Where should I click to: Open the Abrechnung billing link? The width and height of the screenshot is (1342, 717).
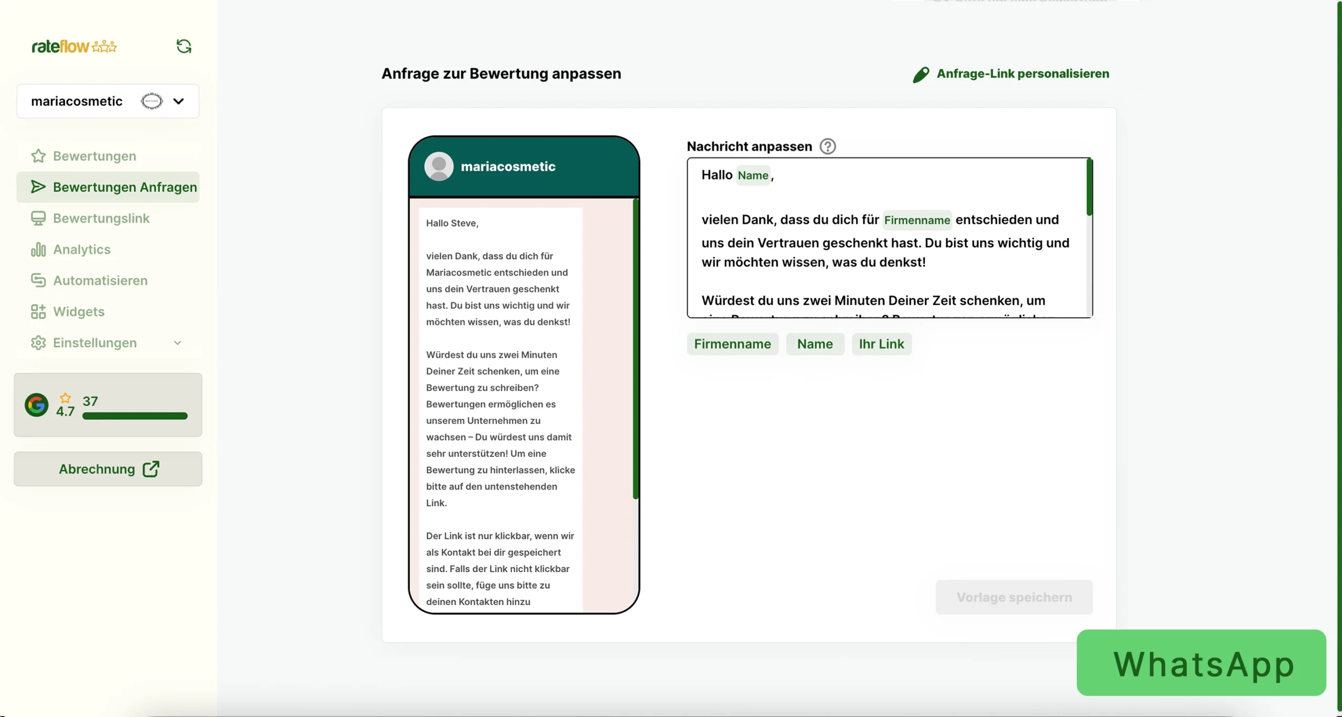[x=108, y=469]
